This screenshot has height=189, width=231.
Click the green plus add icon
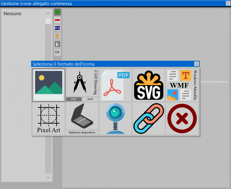click(57, 12)
